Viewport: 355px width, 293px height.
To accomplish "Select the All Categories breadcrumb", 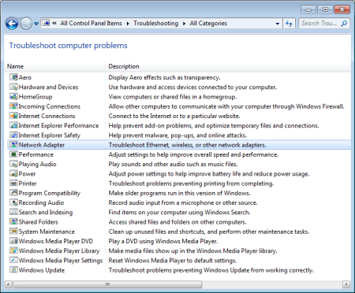I will tap(208, 24).
